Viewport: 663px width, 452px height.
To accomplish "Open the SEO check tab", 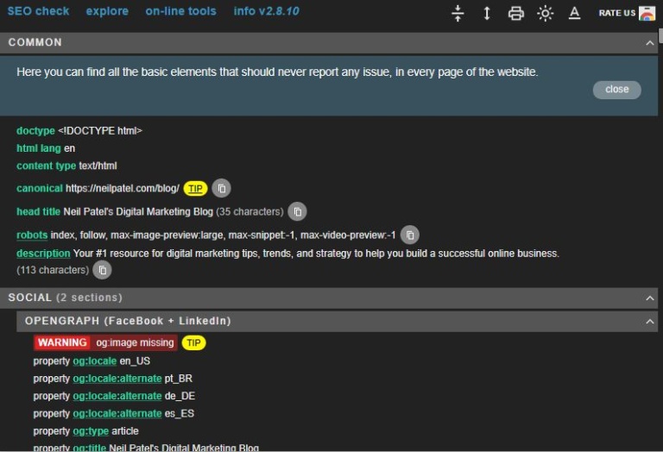I will [x=38, y=11].
